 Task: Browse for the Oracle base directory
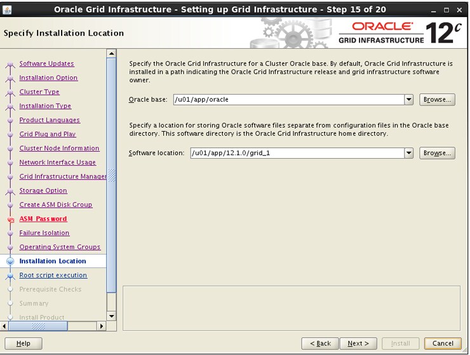437,100
